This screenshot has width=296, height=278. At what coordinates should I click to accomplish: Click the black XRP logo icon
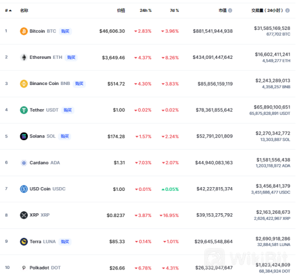[24, 215]
